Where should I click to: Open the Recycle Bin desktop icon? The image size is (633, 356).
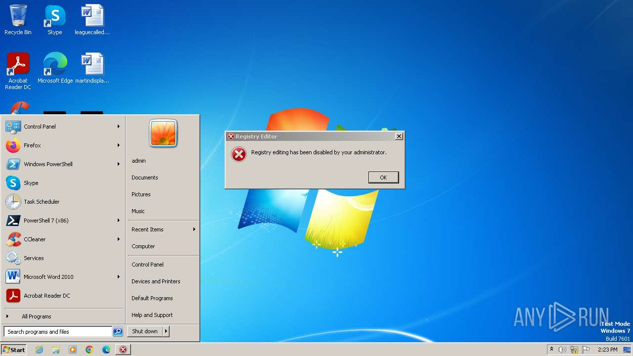tap(18, 20)
